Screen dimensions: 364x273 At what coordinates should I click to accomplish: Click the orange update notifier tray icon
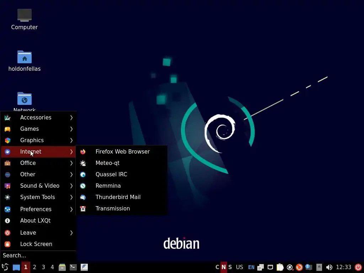(x=299, y=267)
